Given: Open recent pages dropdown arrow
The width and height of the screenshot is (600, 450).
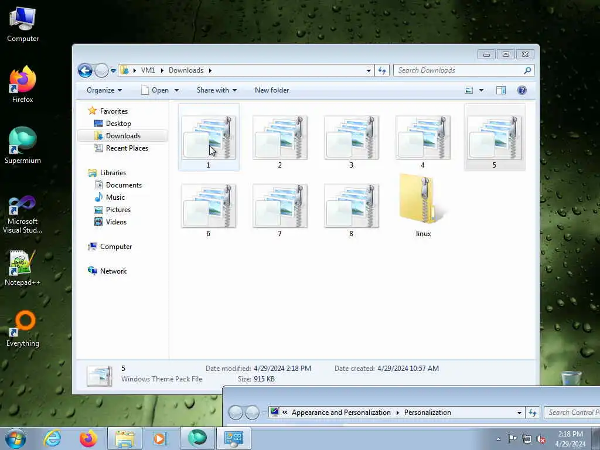Looking at the screenshot, I should click(113, 71).
